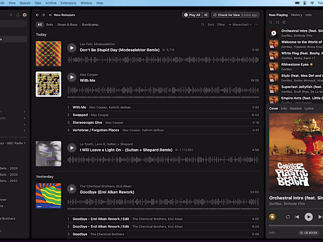Click the back arrow beside New Releases

click(x=38, y=15)
